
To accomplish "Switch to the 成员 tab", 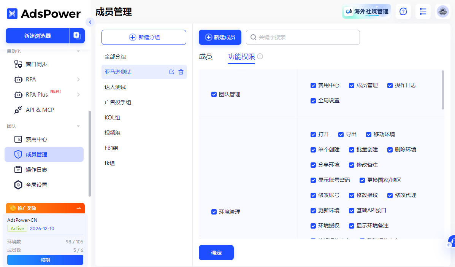I will pyautogui.click(x=205, y=57).
